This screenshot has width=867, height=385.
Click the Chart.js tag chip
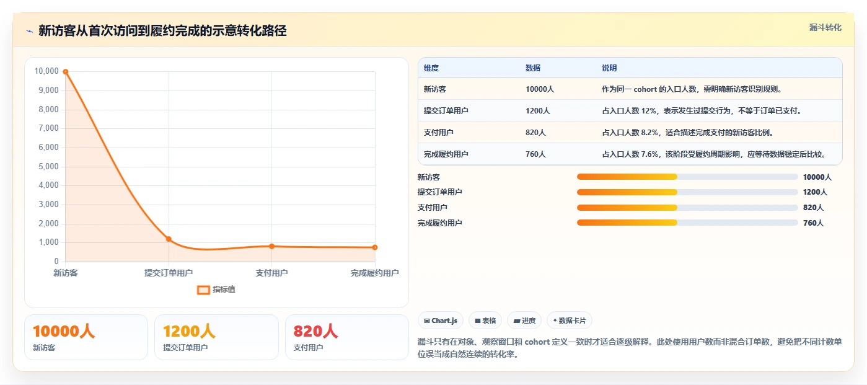pyautogui.click(x=441, y=321)
